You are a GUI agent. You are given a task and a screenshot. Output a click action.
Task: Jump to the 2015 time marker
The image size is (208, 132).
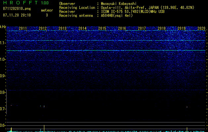(x=102, y=29)
